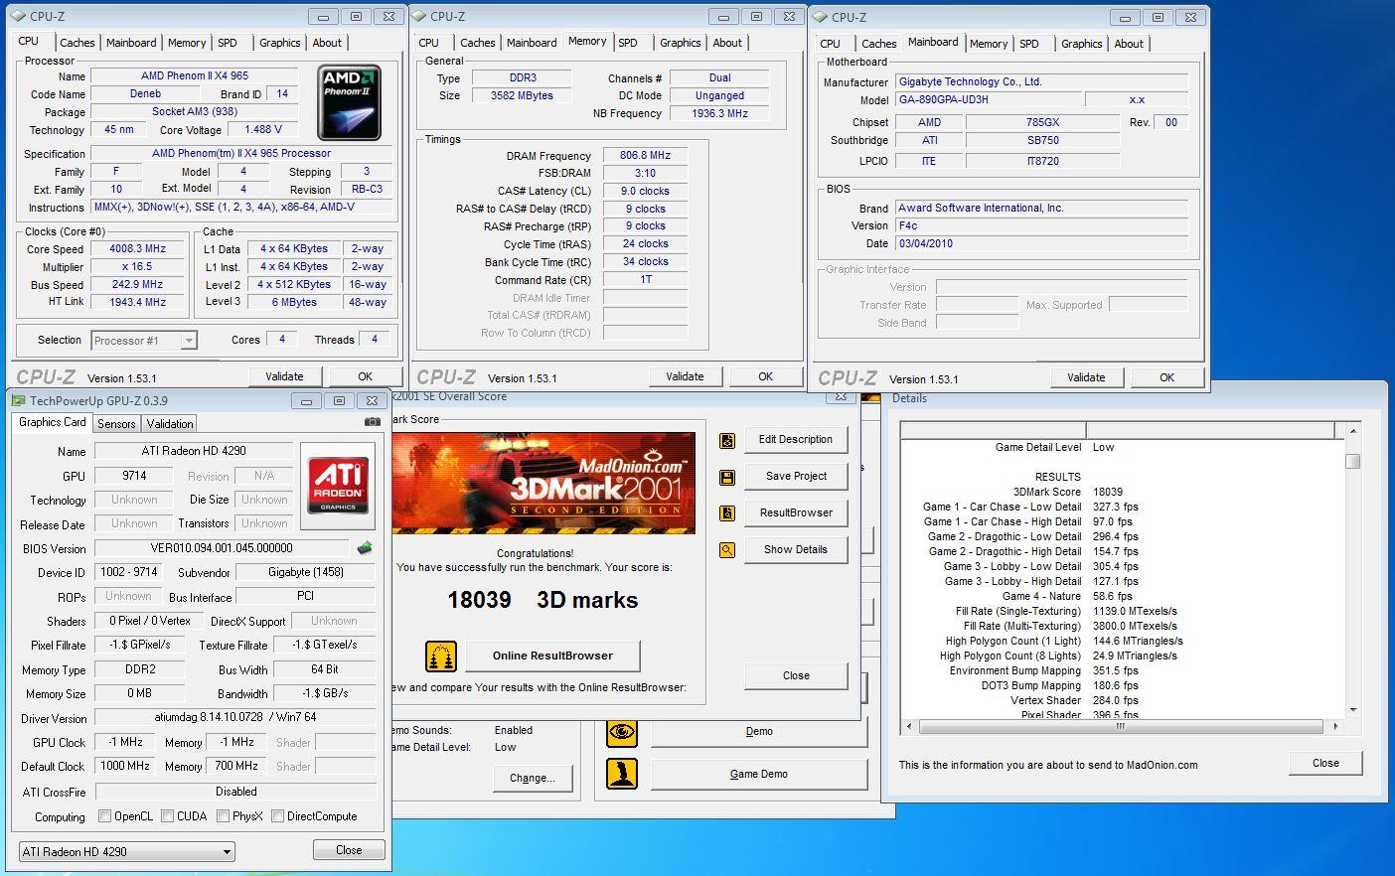Click the NB Frequency value 1936.3 MHz
Screen dimensions: 1395x876
pyautogui.click(x=719, y=113)
